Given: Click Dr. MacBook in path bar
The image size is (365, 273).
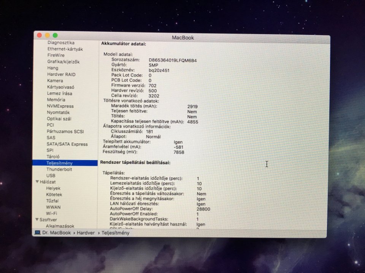Looking at the screenshot, I should (56, 232).
